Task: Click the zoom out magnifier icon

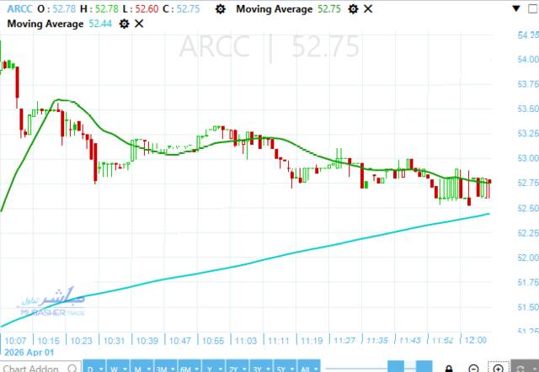Action: pos(474,368)
